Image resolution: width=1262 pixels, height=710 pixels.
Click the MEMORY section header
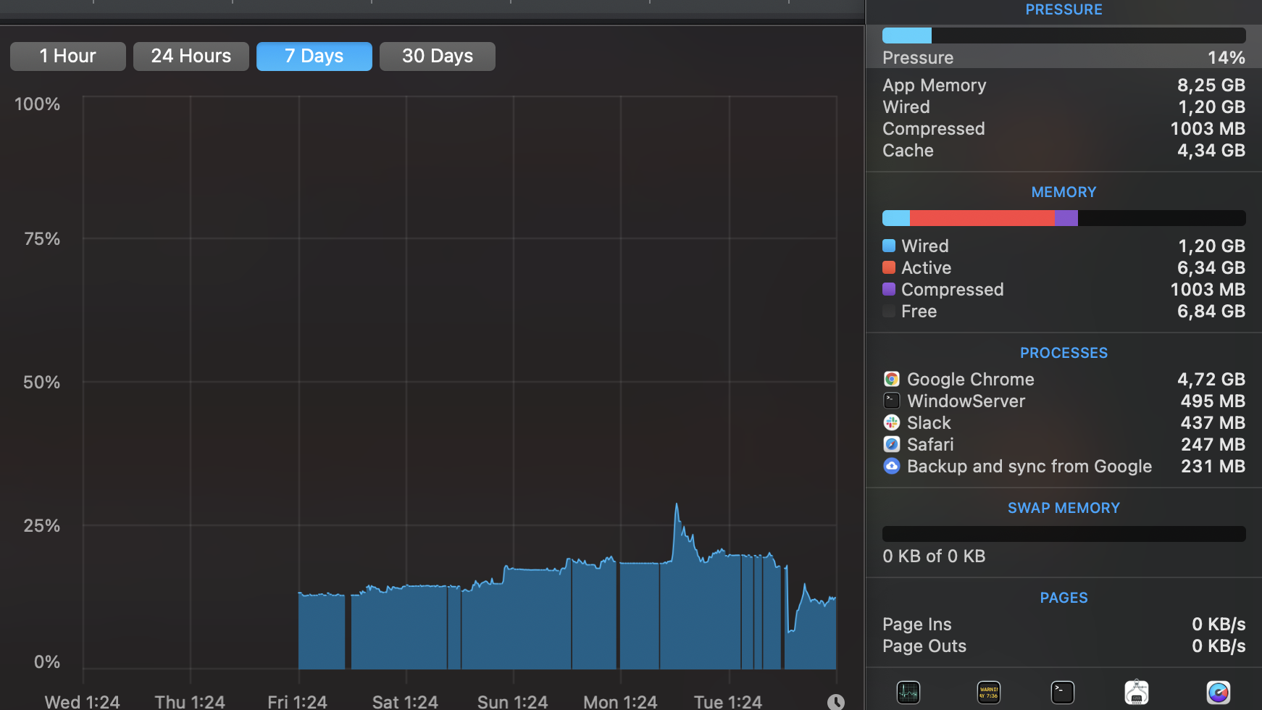tap(1063, 192)
